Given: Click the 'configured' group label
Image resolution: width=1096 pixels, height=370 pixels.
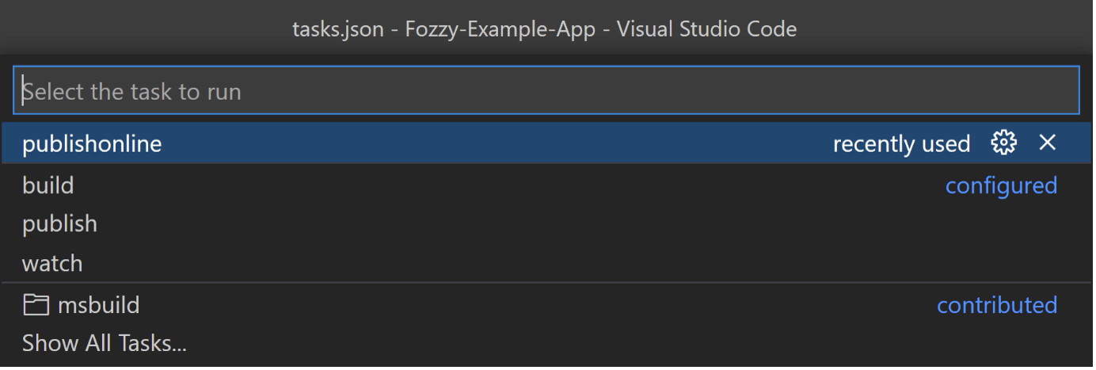Looking at the screenshot, I should coord(1001,186).
